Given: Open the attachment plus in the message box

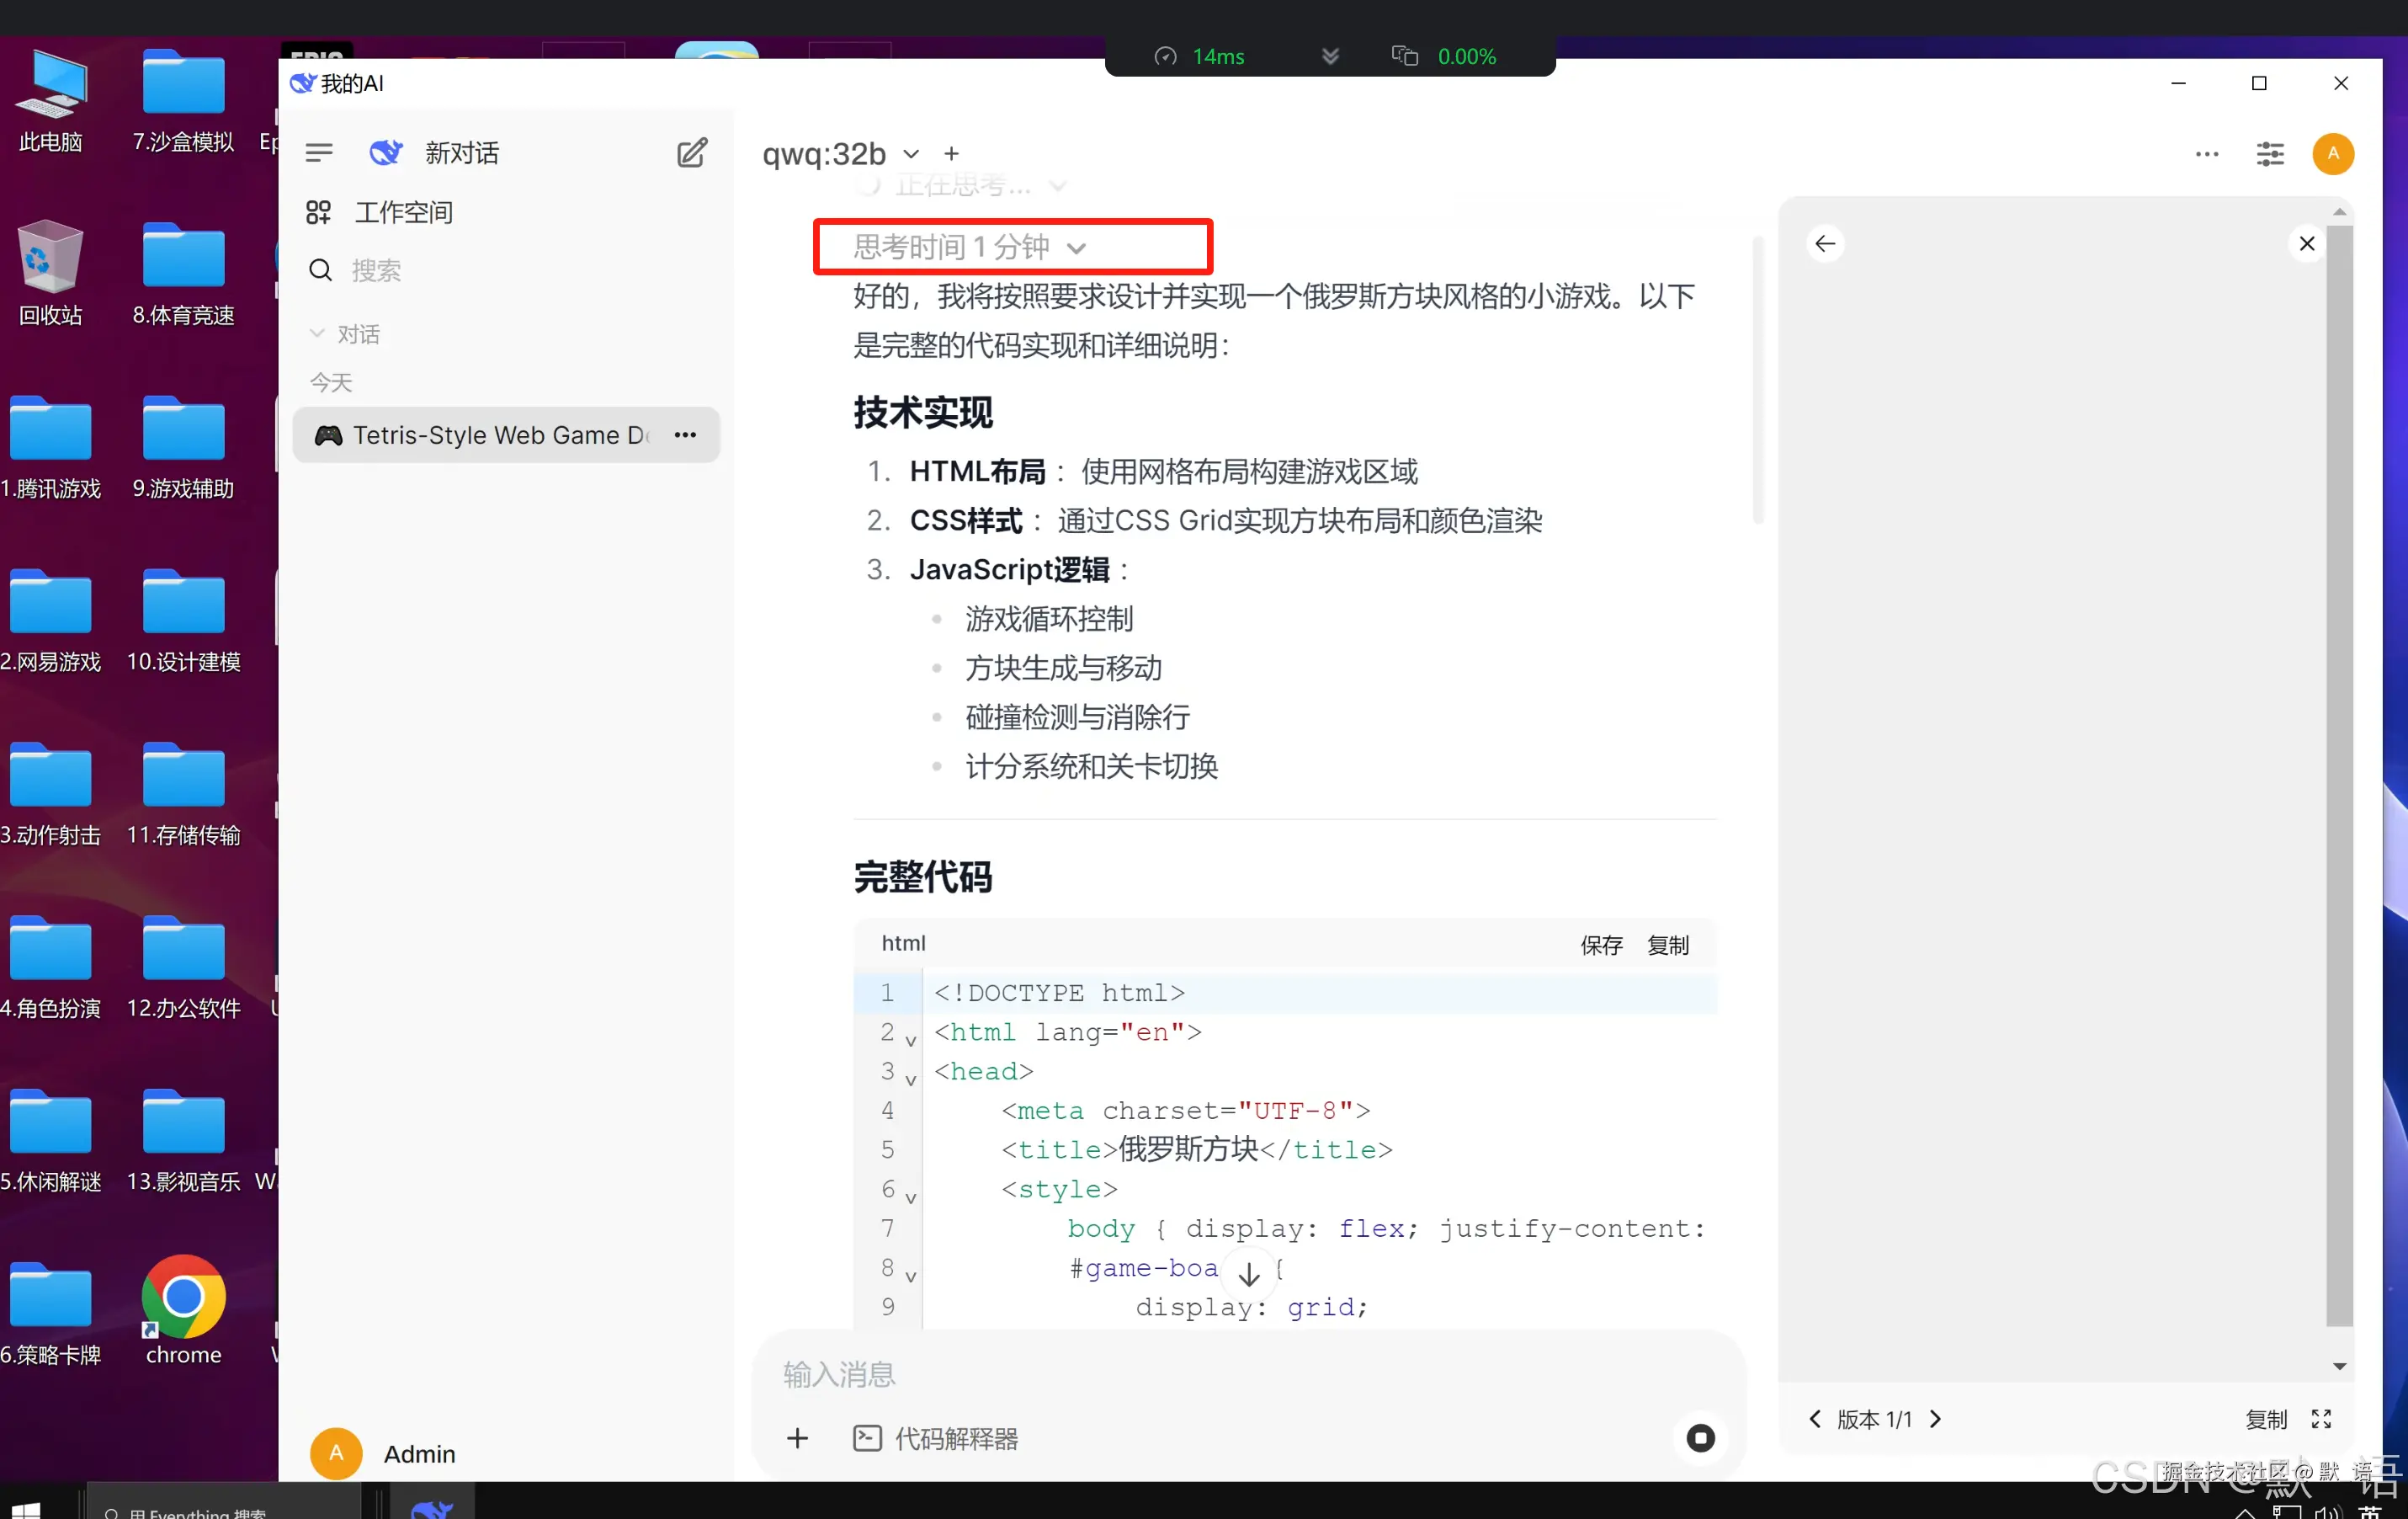Looking at the screenshot, I should [x=797, y=1438].
